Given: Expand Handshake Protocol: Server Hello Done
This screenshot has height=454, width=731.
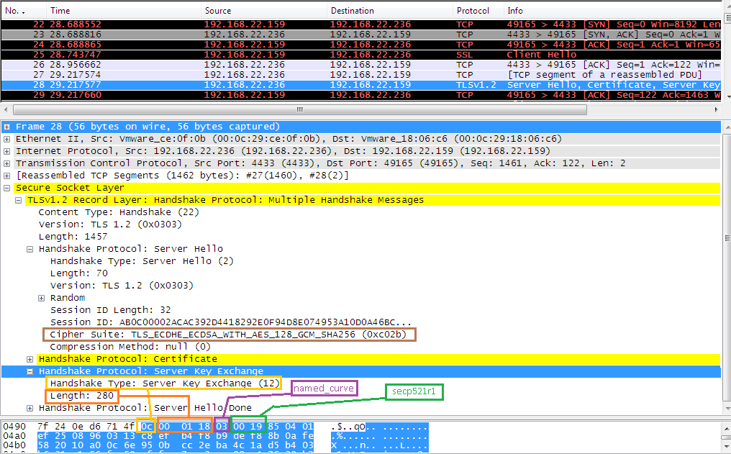Looking at the screenshot, I should (30, 408).
